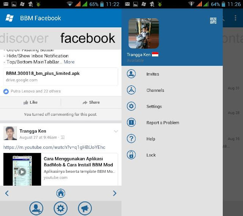This screenshot has height=216, width=243.
Task: Tap the Android debug bug icon on right screen
Action: [160, 4]
